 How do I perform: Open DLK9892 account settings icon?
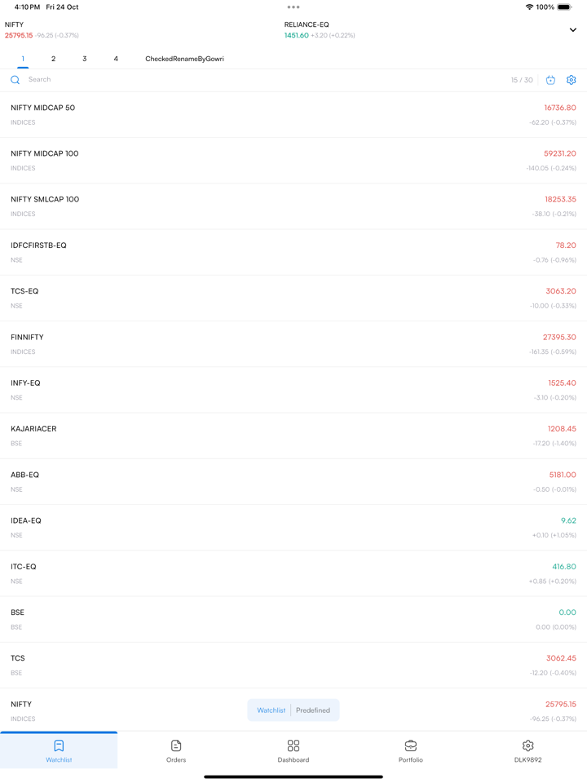click(x=527, y=746)
